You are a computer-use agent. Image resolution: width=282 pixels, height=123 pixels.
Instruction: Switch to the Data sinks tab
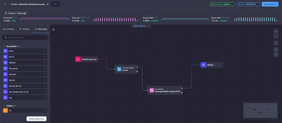[x=41, y=29]
